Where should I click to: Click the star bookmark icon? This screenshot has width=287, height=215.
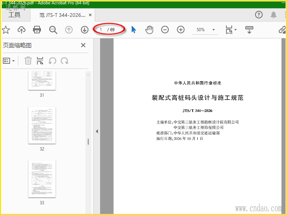(x=6, y=30)
